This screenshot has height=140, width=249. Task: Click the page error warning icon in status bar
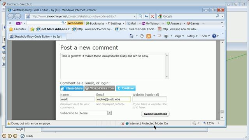coord(9,123)
